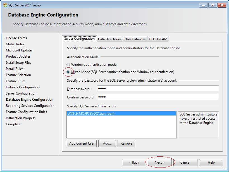Open the User Instances tab
The image size is (229, 172).
(135, 39)
